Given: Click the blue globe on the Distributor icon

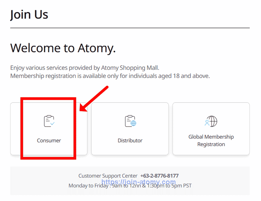Looking at the screenshot, I should click(133, 124).
